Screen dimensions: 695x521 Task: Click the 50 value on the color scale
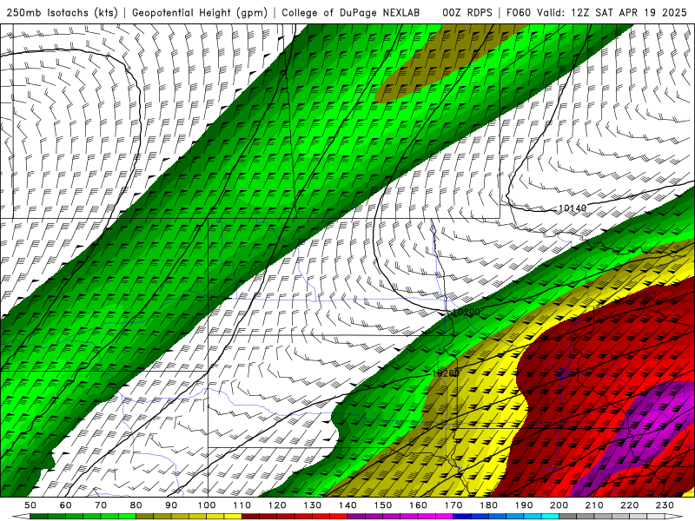[x=30, y=505]
